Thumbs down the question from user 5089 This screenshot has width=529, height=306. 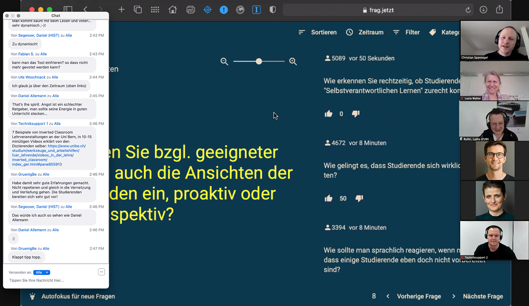pyautogui.click(x=356, y=114)
